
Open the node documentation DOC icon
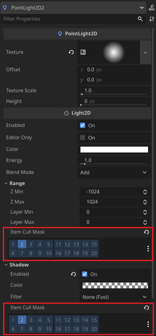click(x=151, y=8)
